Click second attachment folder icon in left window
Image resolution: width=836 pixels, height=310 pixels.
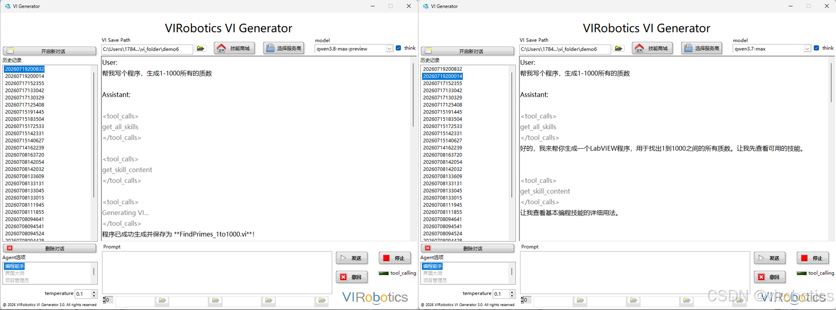pos(216,300)
